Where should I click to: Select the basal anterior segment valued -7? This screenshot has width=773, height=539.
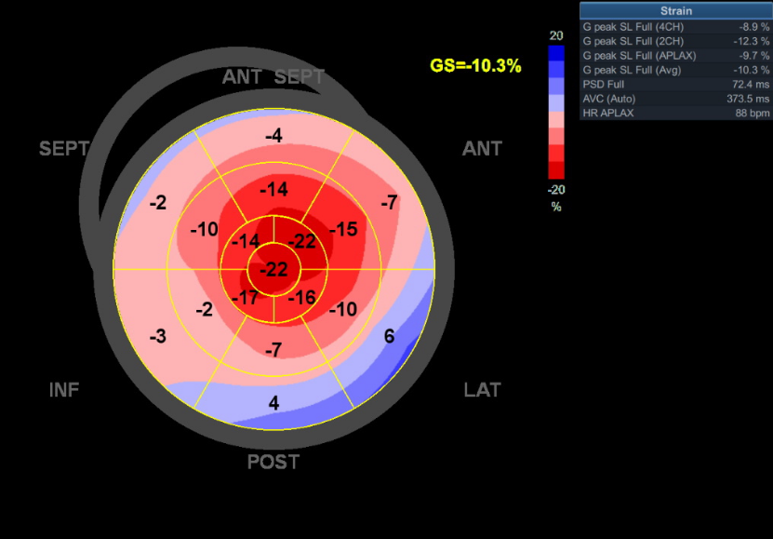(x=389, y=202)
